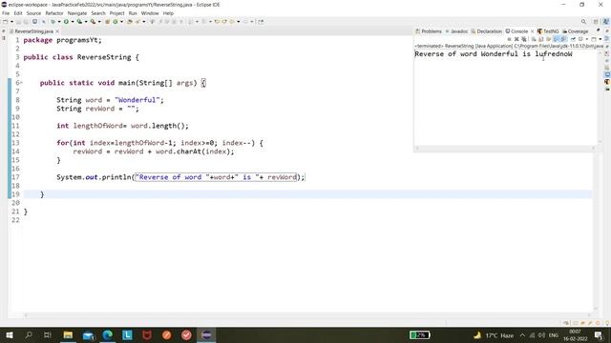The height and width of the screenshot is (343, 611).
Task: Click the Debug bug icon in toolbar
Action: [x=53, y=22]
